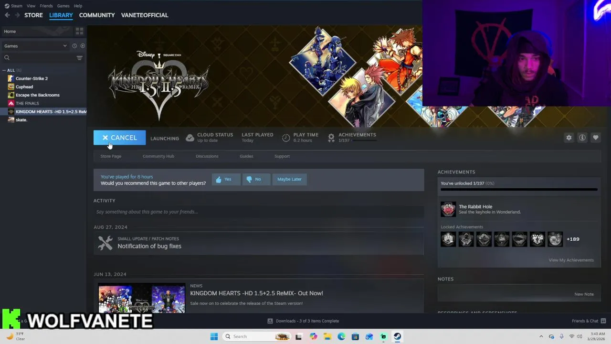Go back with the left arrow
The width and height of the screenshot is (611, 344).
(7, 15)
